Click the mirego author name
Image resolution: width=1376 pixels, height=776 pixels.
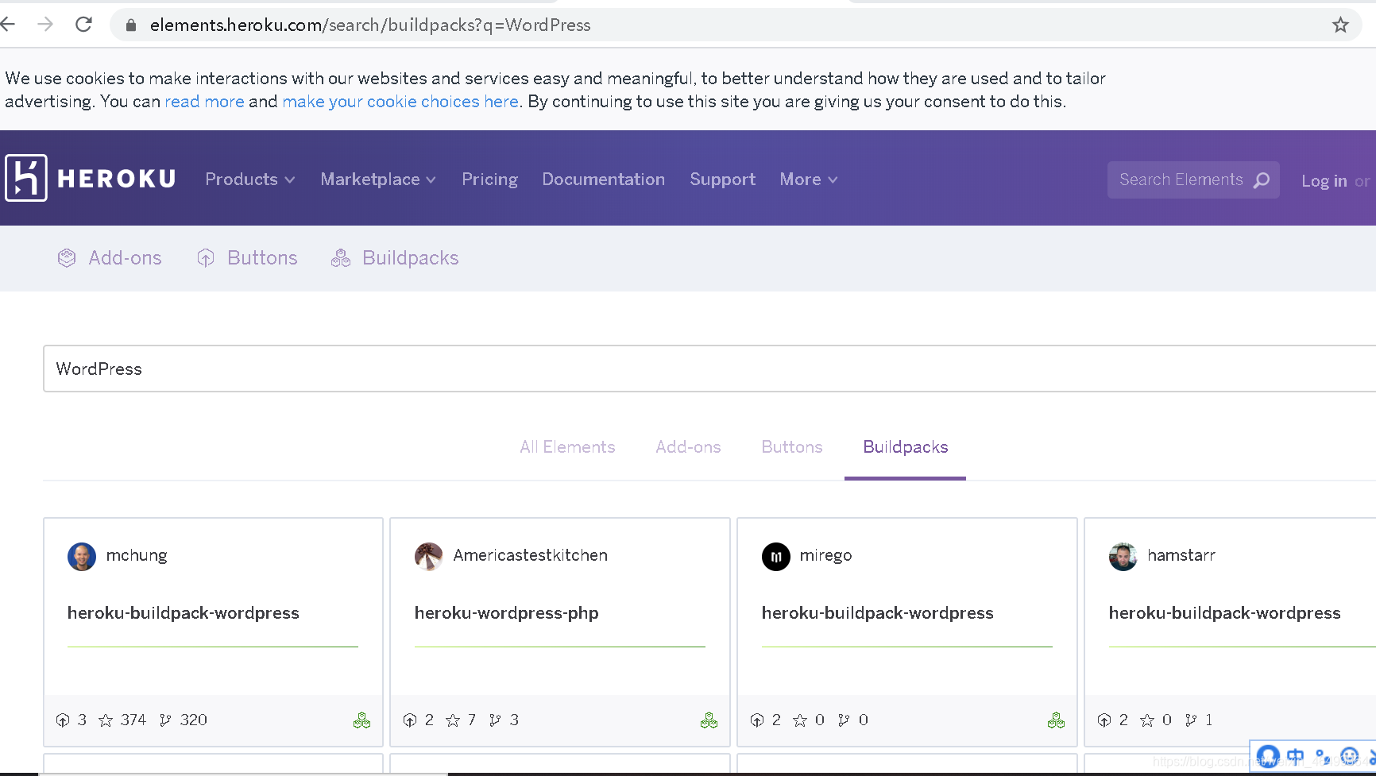pyautogui.click(x=825, y=555)
